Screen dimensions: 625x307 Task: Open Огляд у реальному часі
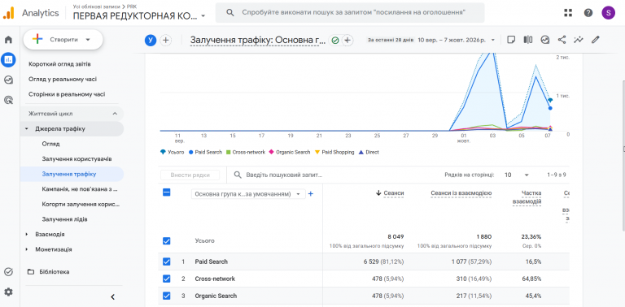click(63, 79)
